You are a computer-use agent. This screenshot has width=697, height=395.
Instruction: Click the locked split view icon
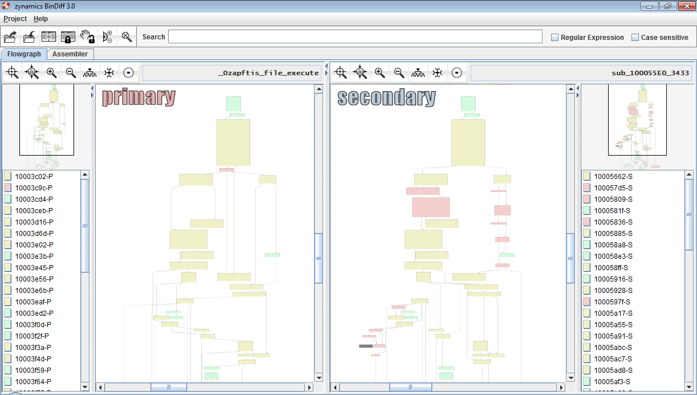coord(68,37)
